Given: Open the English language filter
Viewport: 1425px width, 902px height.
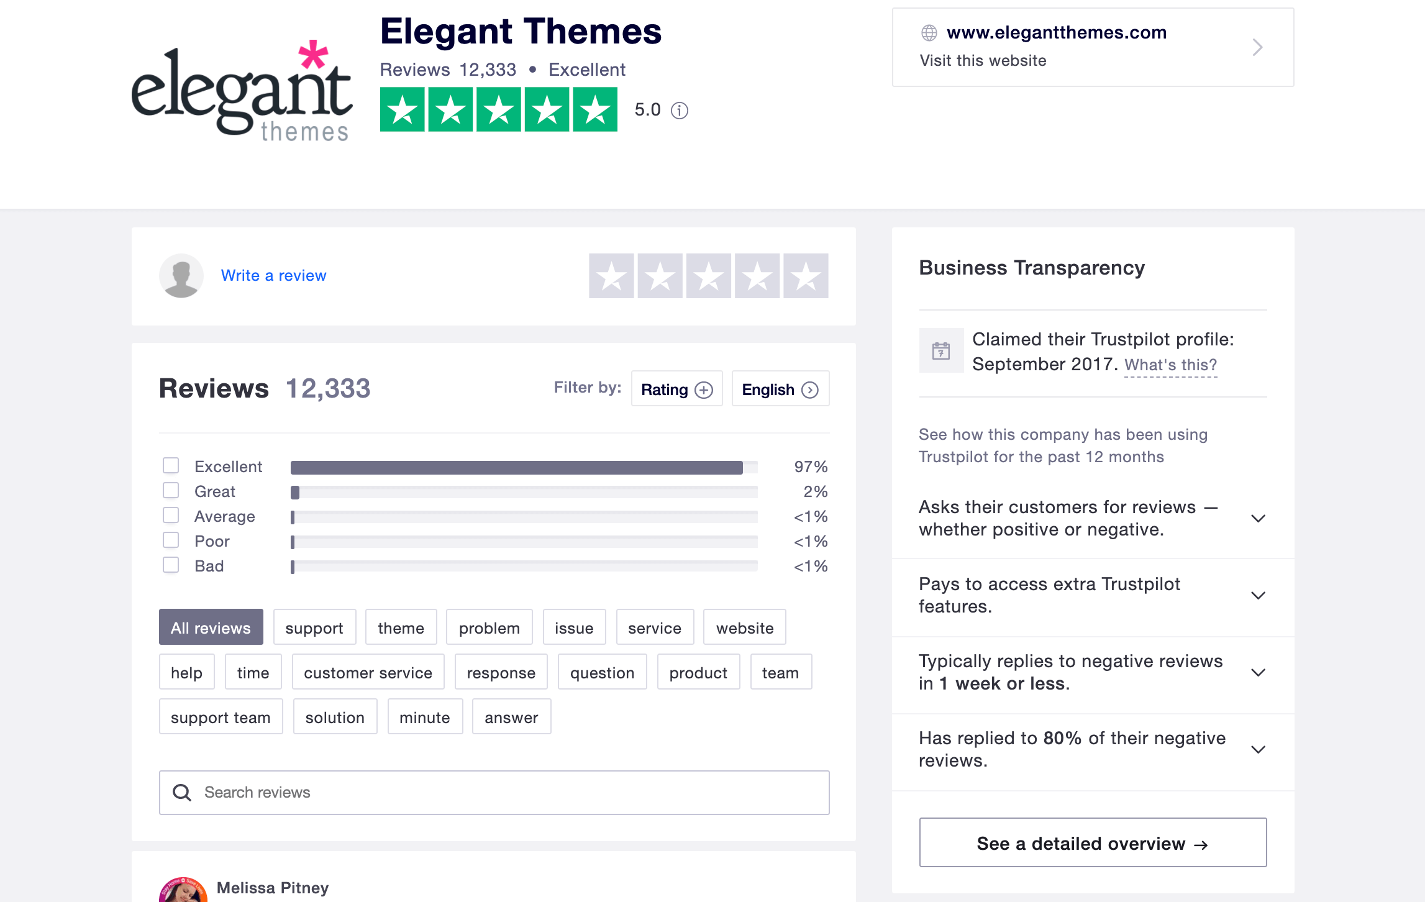Looking at the screenshot, I should coord(780,388).
